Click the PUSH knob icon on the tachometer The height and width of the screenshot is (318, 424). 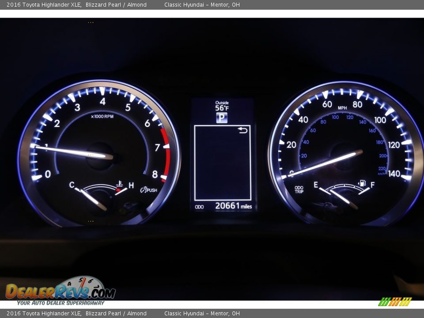coord(149,190)
